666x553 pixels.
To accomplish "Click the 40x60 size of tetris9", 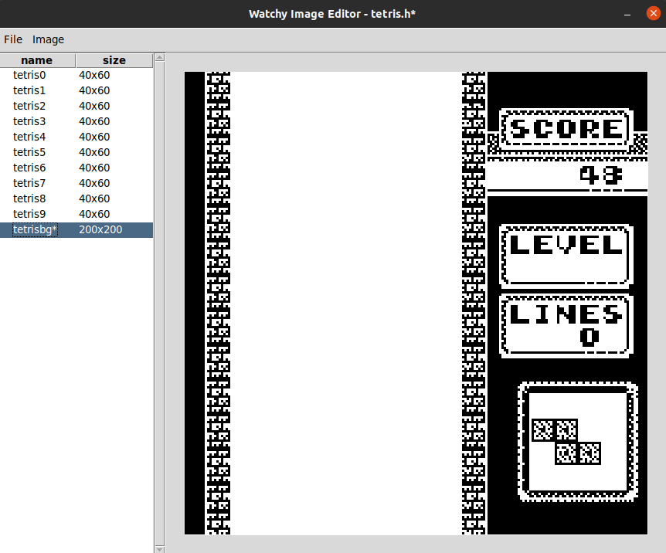I will [x=94, y=214].
